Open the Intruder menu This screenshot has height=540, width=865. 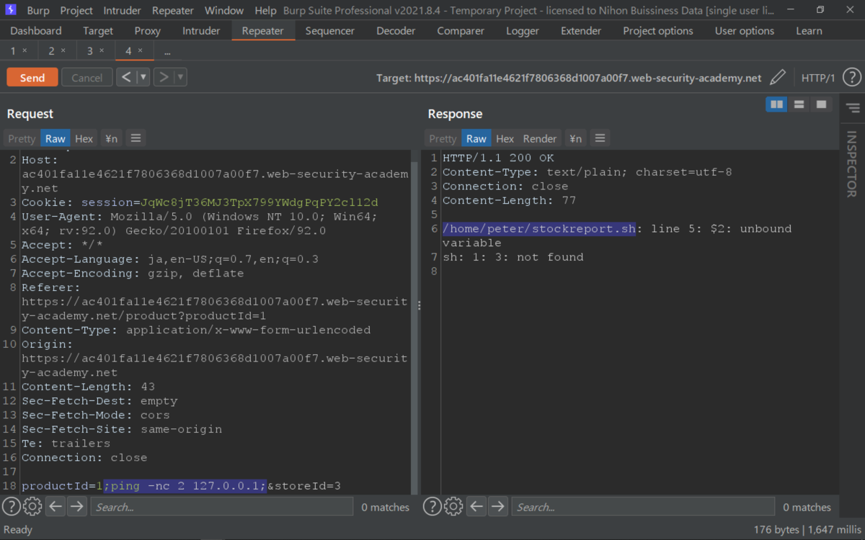(x=123, y=11)
